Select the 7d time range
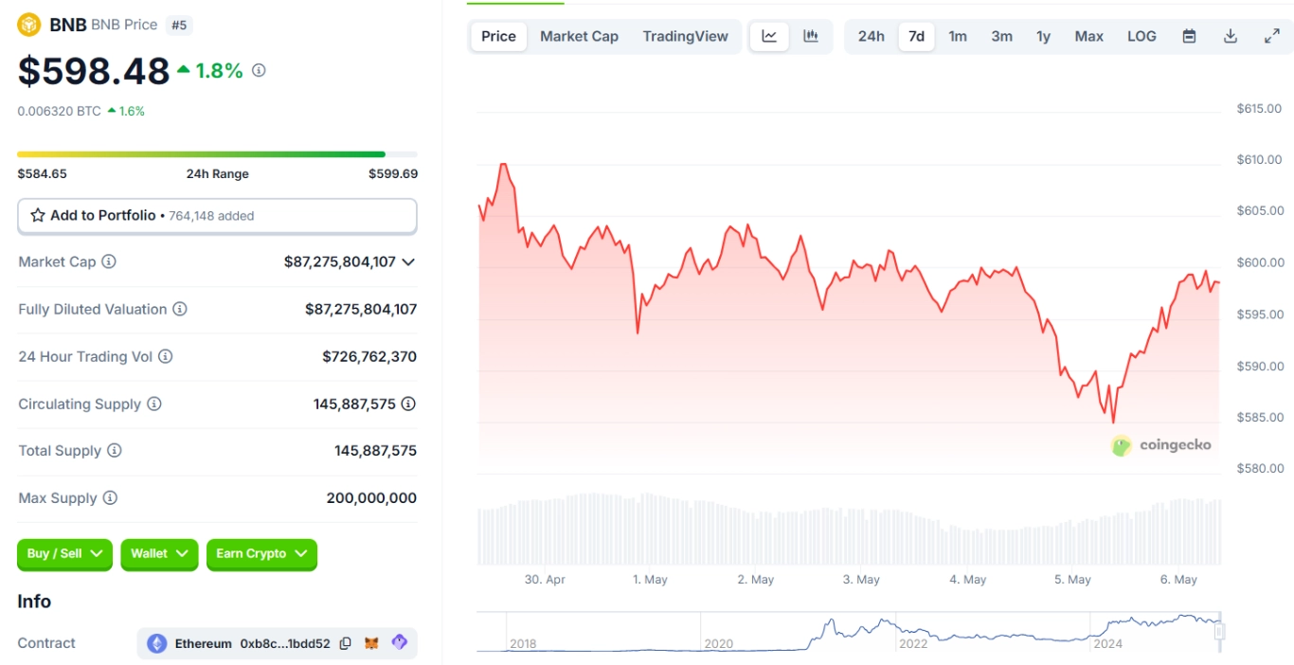This screenshot has width=1294, height=665. coord(917,36)
